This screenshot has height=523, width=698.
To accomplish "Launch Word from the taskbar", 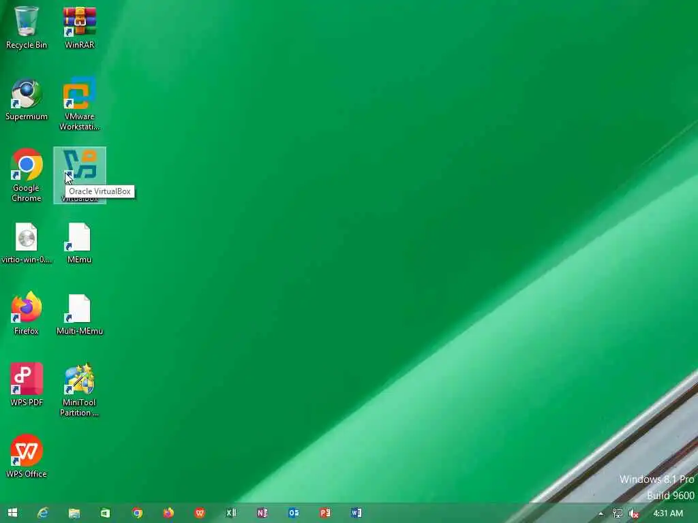I will click(x=356, y=513).
